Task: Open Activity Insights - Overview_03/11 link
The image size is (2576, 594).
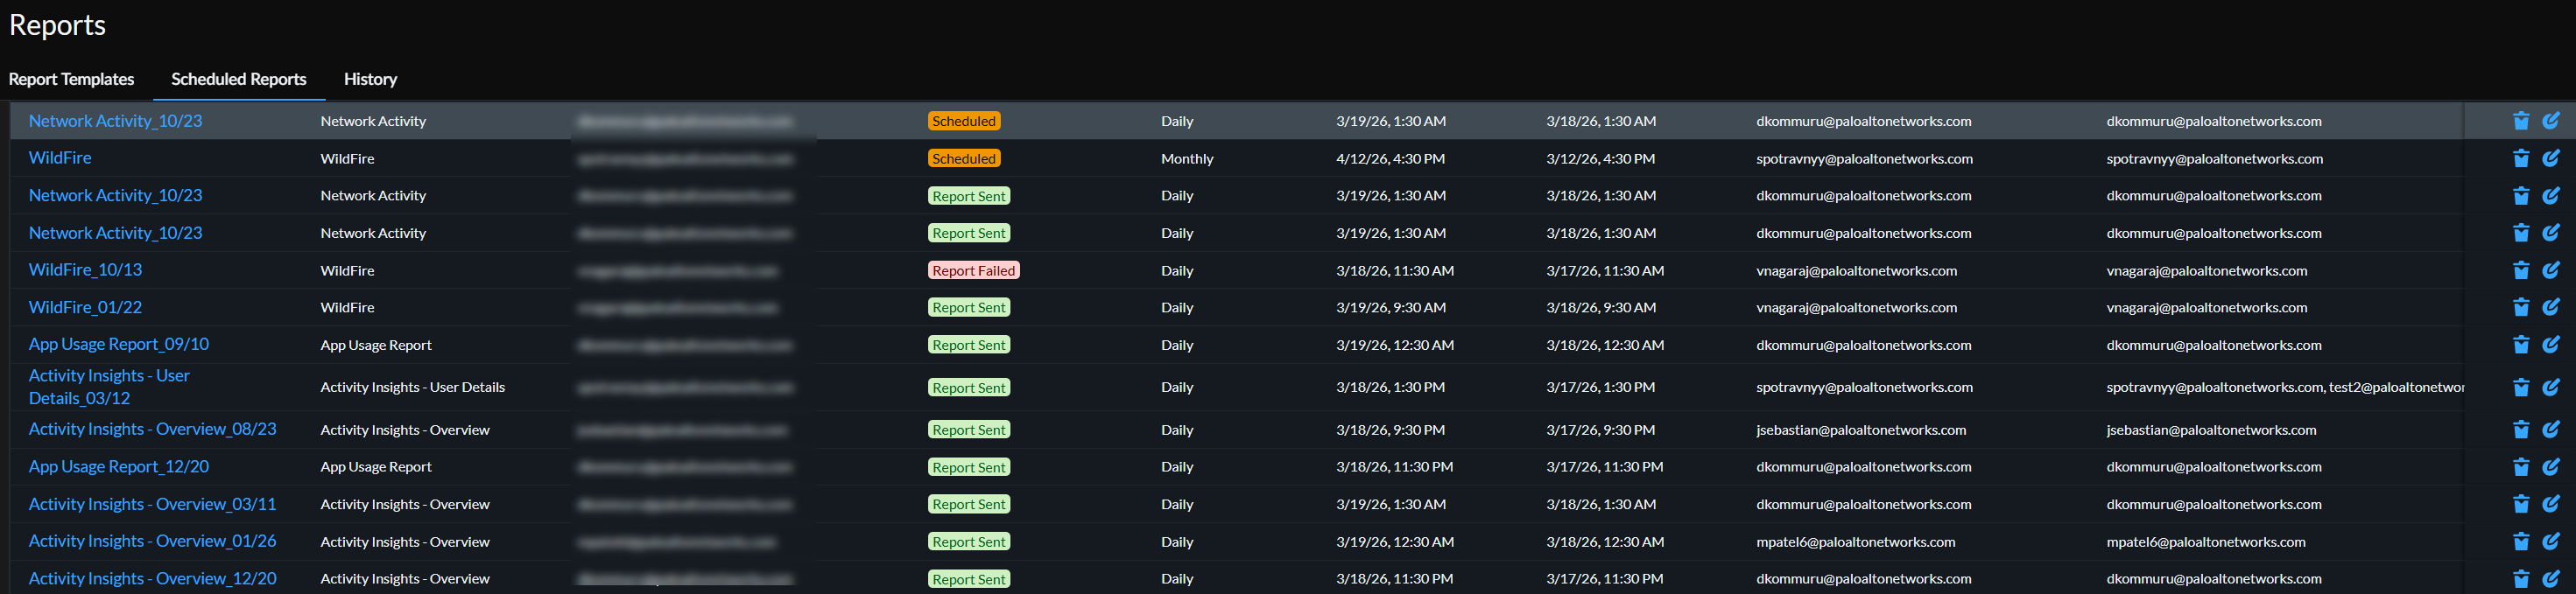Action: click(152, 504)
